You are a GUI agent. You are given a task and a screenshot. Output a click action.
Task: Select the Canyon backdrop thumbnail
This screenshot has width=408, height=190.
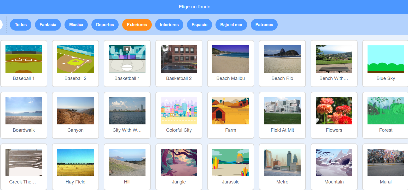[75, 111]
